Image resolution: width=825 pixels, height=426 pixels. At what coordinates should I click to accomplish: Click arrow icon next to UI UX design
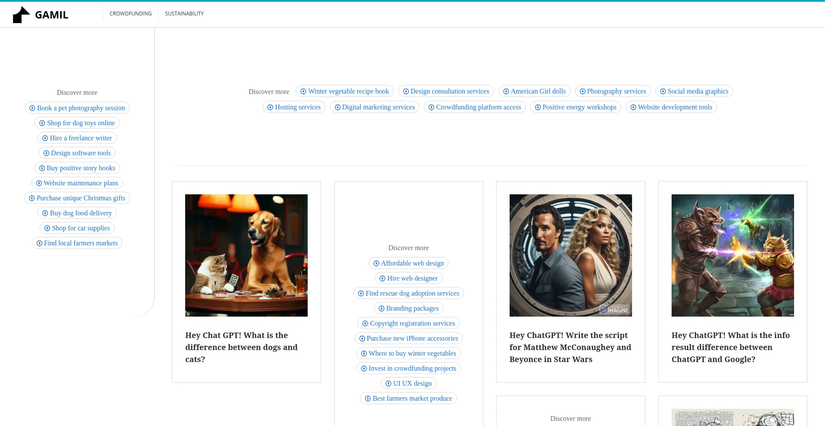tap(388, 384)
